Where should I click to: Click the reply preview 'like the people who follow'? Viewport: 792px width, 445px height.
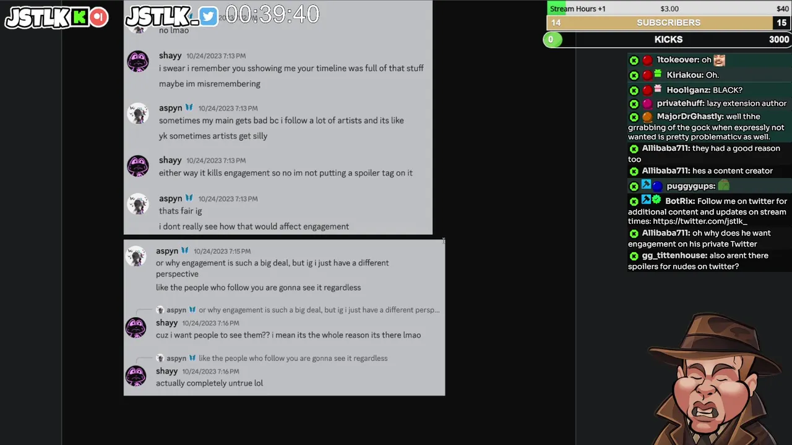click(x=272, y=358)
